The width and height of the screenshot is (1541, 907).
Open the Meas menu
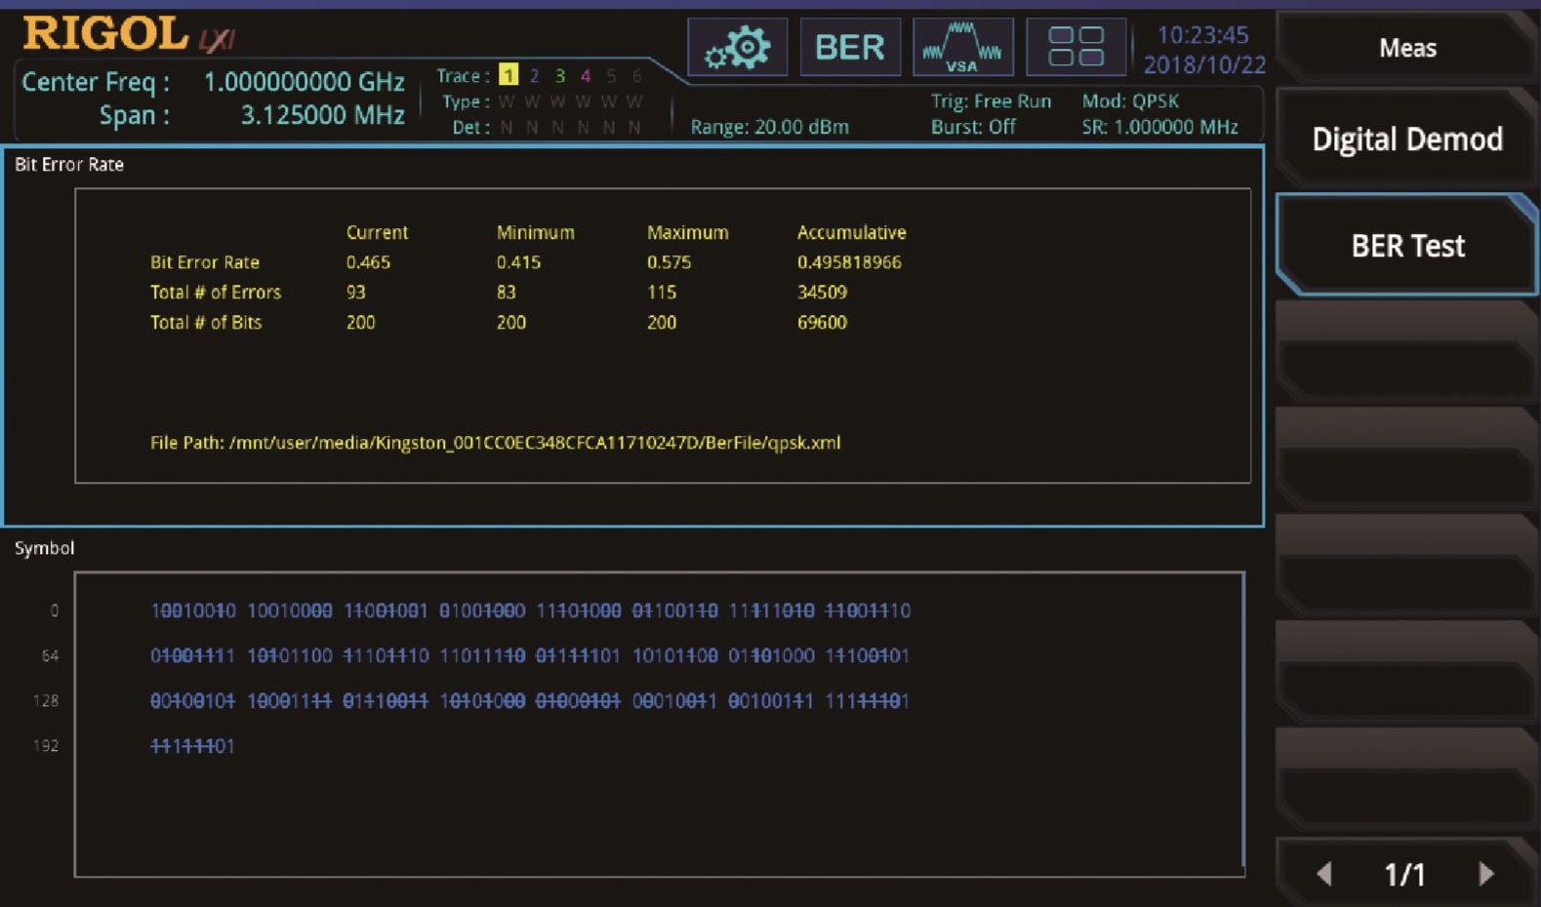1406,48
